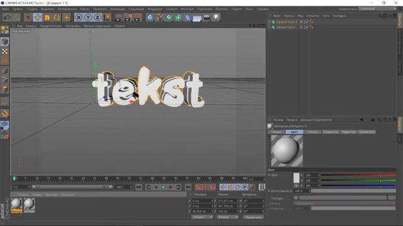Open the Array modeling objects icon
This screenshot has width=403, height=226.
178,18
